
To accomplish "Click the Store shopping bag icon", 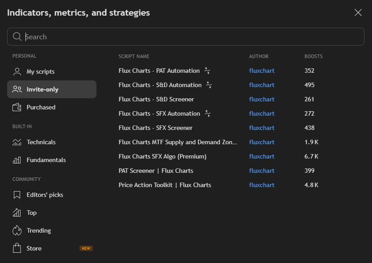I will pos(17,248).
